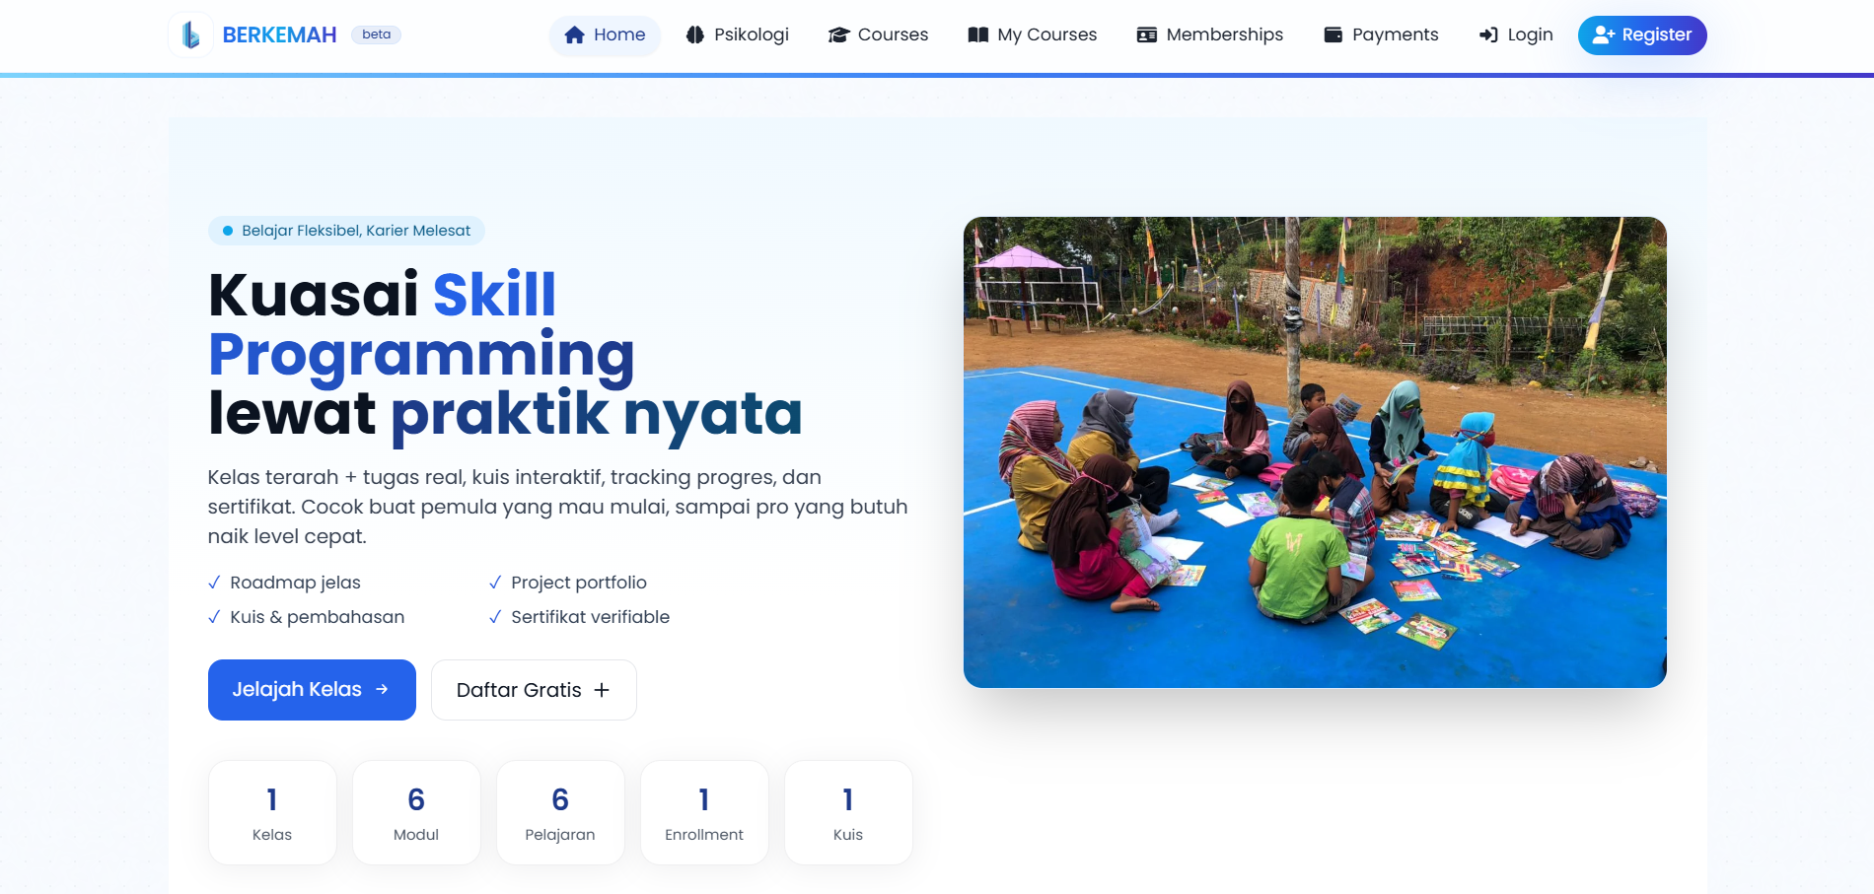Open the Register page

[1641, 34]
